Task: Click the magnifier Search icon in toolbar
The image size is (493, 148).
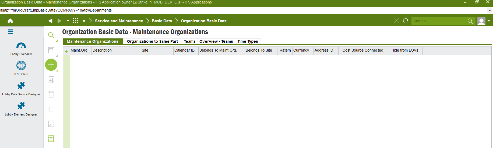Action: [51, 35]
